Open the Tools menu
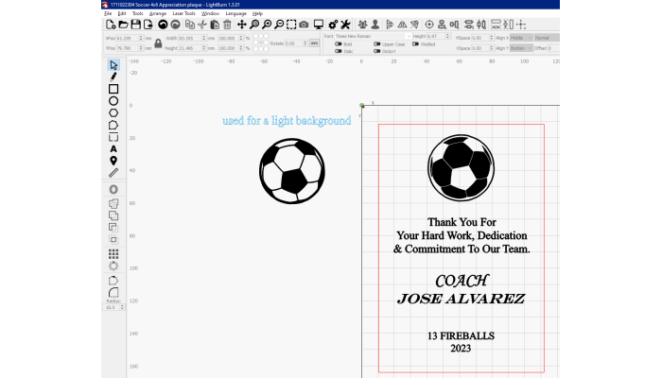The width and height of the screenshot is (662, 378). (x=138, y=13)
